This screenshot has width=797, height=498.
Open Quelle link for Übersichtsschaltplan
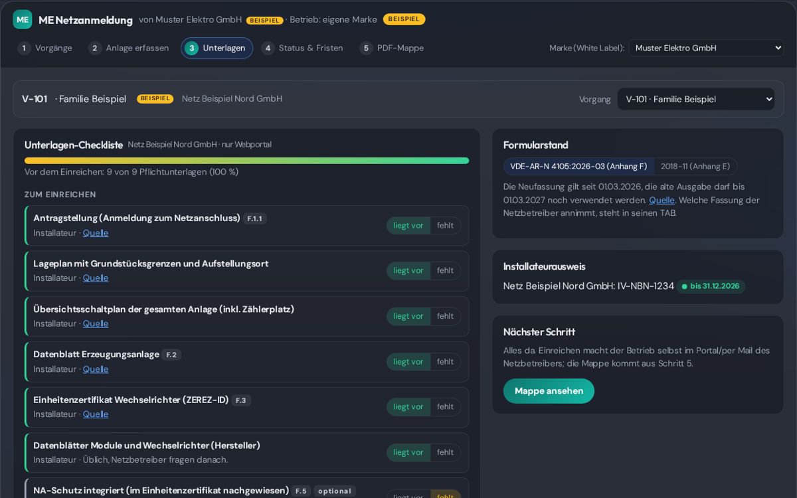tap(96, 323)
